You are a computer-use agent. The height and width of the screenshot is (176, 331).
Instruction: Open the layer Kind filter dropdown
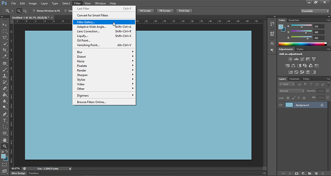286,84
